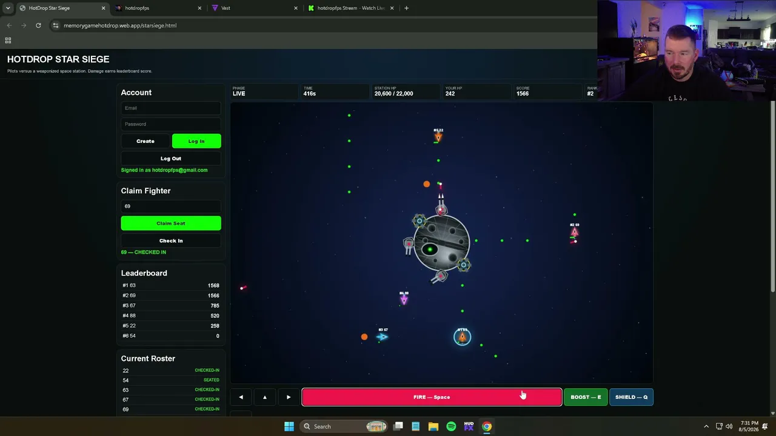Click the browser forward arrow
The width and height of the screenshot is (776, 436).
click(x=24, y=25)
